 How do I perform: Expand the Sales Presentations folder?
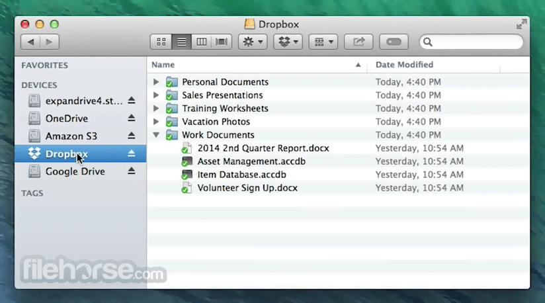(156, 95)
